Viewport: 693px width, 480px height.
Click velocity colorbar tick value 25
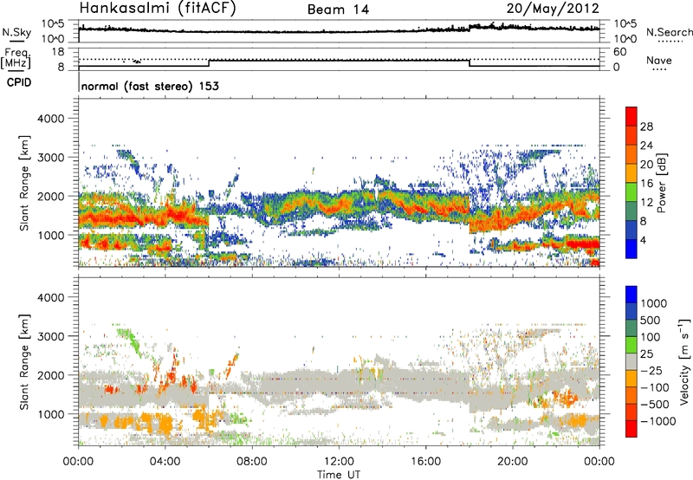[x=646, y=354]
